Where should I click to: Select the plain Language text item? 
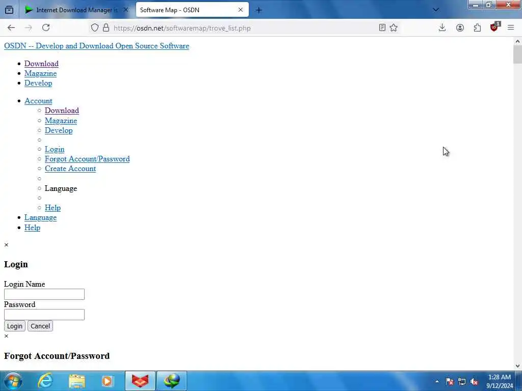tap(61, 188)
